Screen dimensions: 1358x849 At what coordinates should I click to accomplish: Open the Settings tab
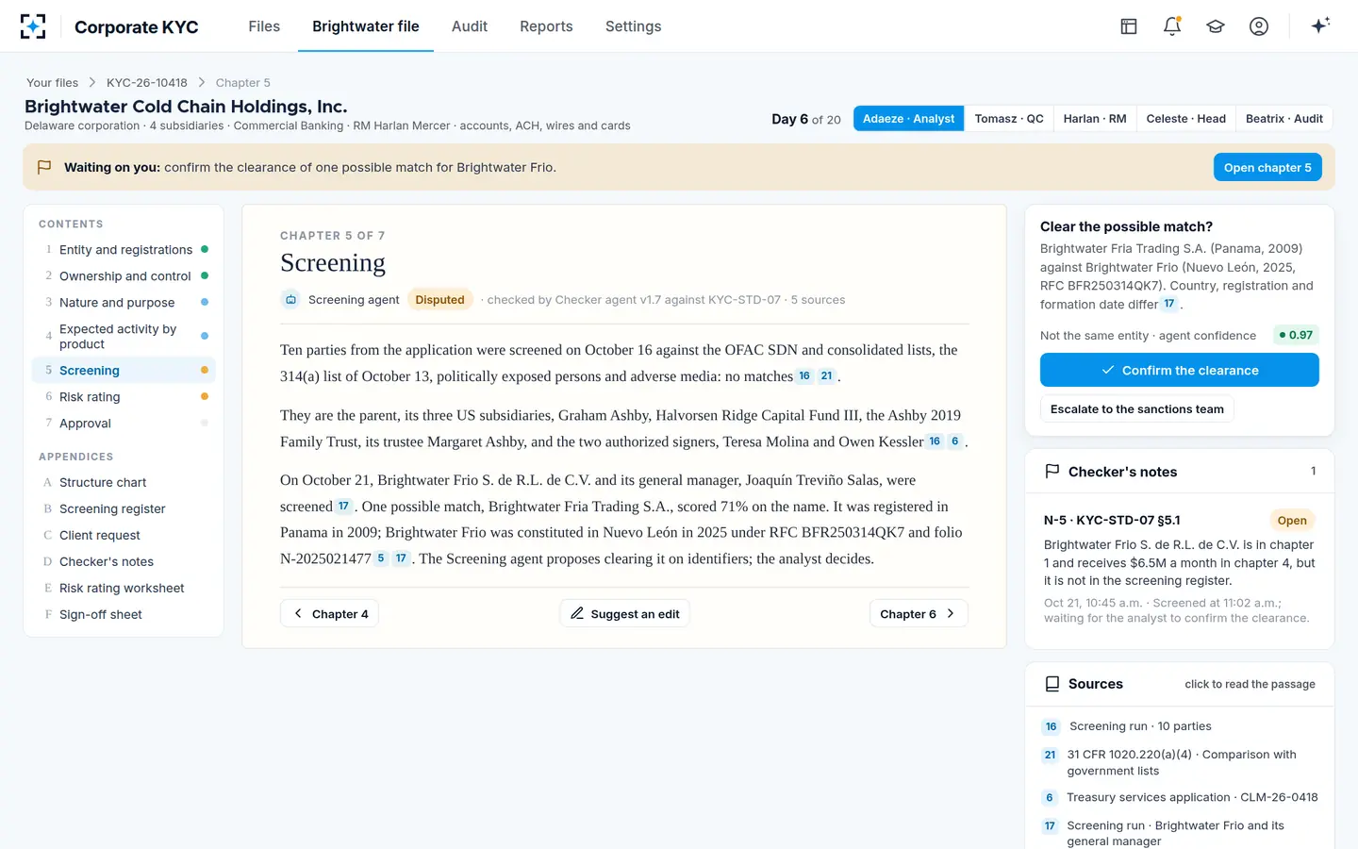coord(633,26)
